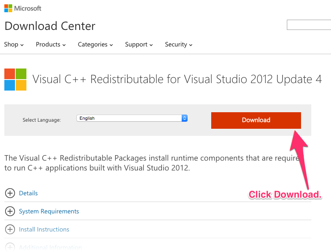Click the large Visual C++ product logo

(x=15, y=80)
